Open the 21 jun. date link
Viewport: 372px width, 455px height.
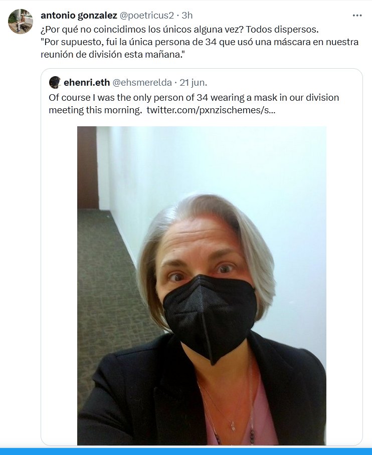[194, 83]
